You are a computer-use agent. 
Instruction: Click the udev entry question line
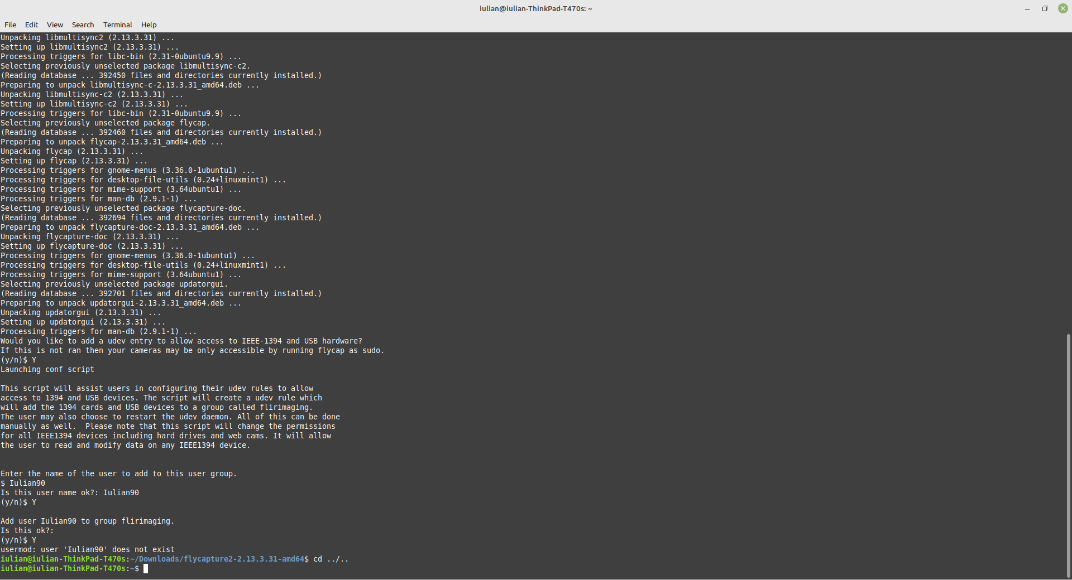coord(181,341)
